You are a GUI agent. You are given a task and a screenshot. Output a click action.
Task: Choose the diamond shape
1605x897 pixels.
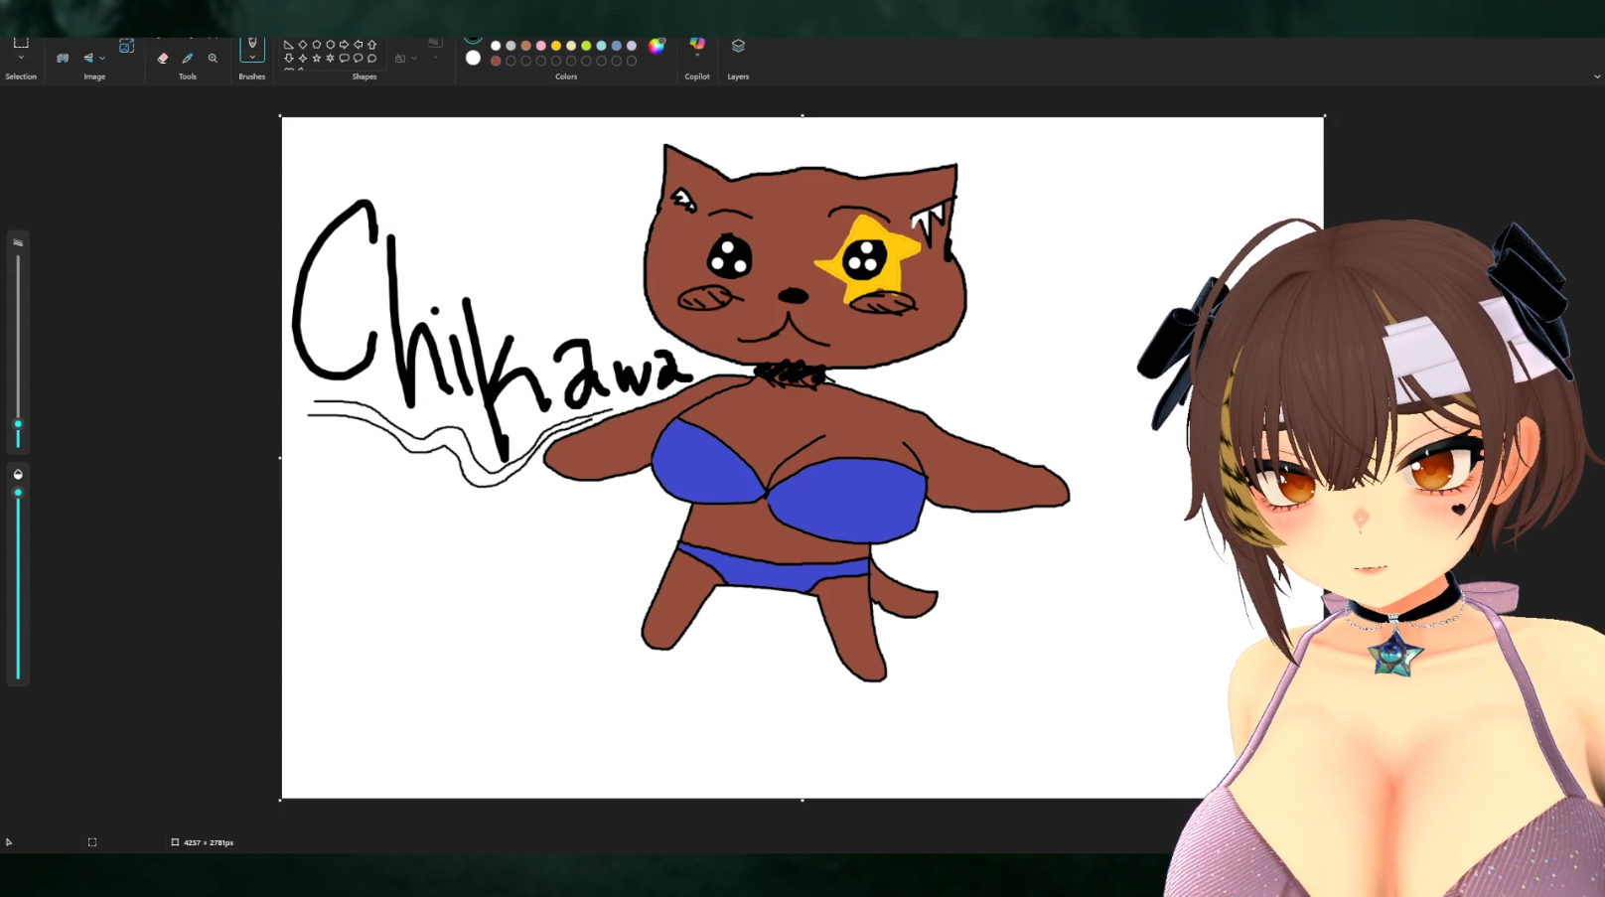click(303, 45)
